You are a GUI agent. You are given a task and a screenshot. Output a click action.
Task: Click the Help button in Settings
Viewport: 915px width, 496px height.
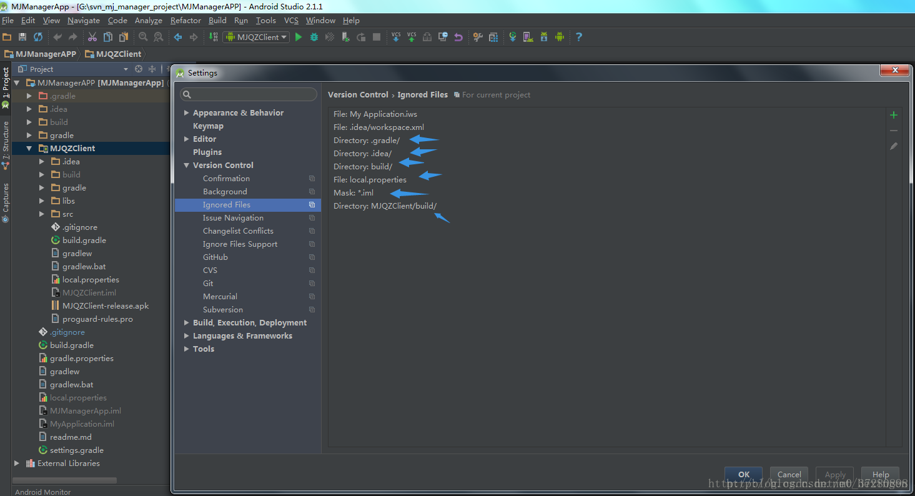[x=881, y=474]
